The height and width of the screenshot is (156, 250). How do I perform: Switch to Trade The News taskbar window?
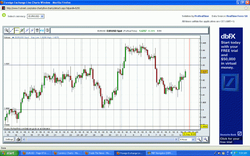pyautogui.click(x=98, y=153)
